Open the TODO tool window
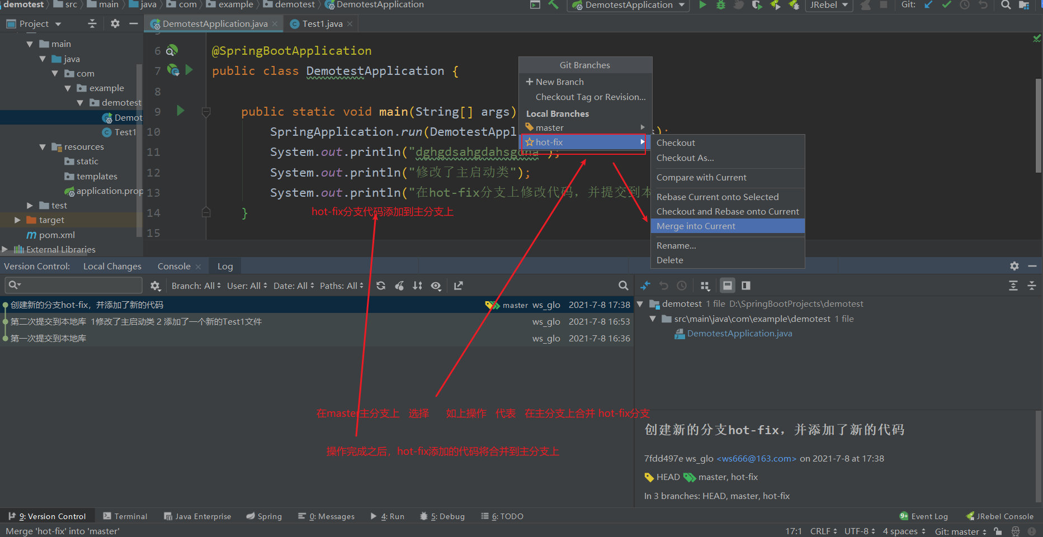This screenshot has height=537, width=1043. coord(502,516)
